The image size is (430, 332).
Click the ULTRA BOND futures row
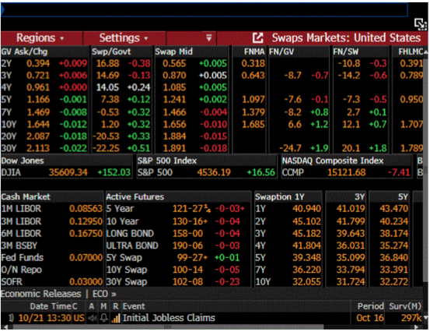(x=178, y=245)
